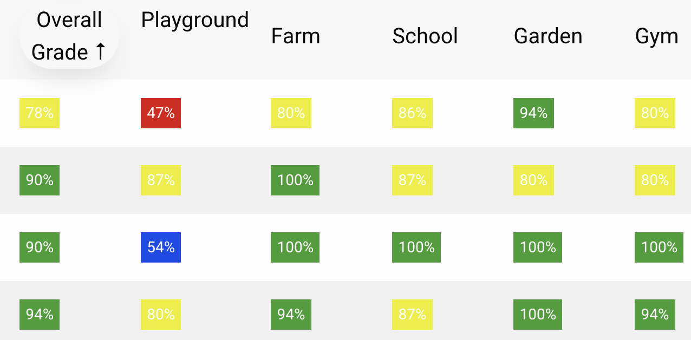Click the 100% Farm score in second row
The image size is (691, 340).
[295, 180]
